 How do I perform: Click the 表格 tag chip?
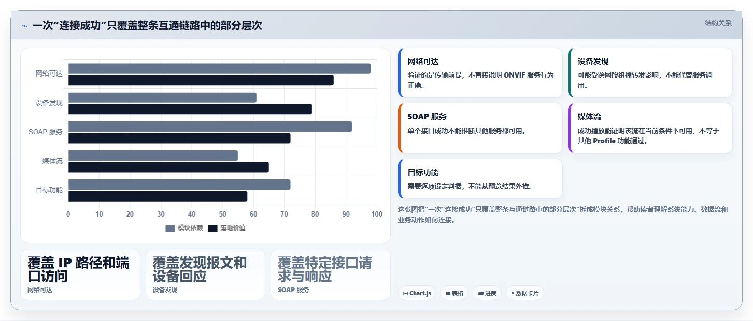point(454,293)
